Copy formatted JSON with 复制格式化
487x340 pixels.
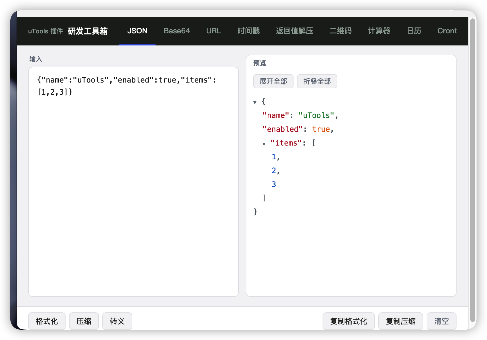[348, 321]
